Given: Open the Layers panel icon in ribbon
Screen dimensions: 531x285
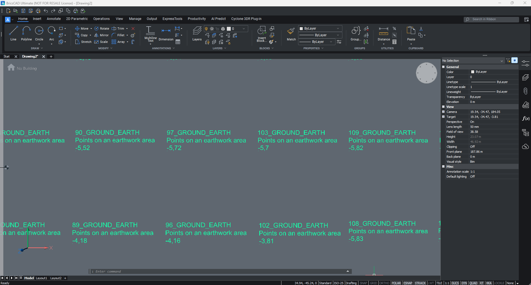Looking at the screenshot, I should point(197,31).
